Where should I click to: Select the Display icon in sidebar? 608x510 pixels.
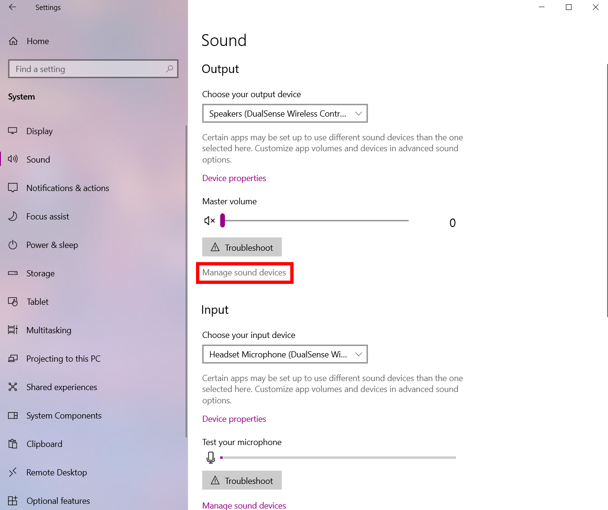pyautogui.click(x=13, y=131)
